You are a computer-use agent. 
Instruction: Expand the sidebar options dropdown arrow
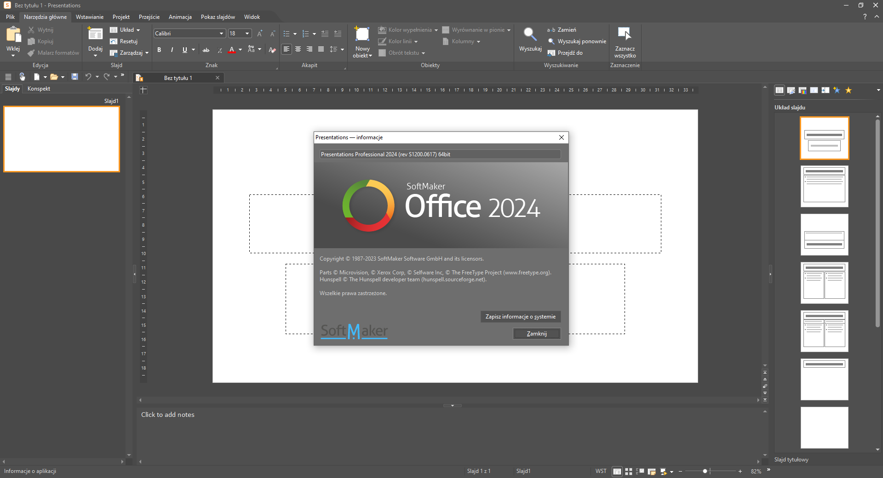coord(878,90)
